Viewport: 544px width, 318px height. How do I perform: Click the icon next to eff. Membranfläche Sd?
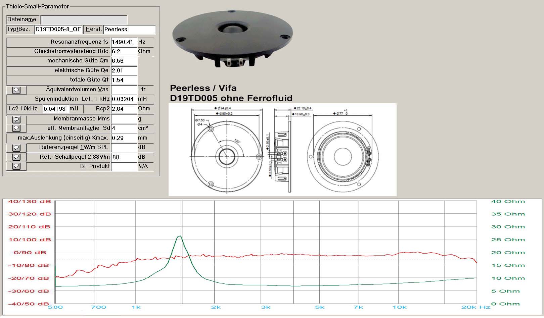click(x=16, y=128)
